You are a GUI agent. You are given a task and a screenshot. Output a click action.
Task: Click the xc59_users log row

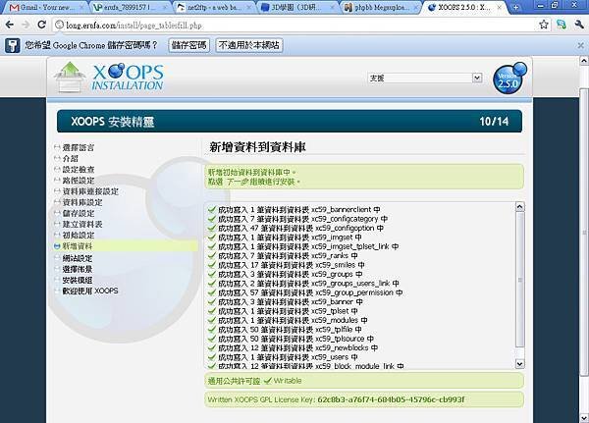pos(283,357)
